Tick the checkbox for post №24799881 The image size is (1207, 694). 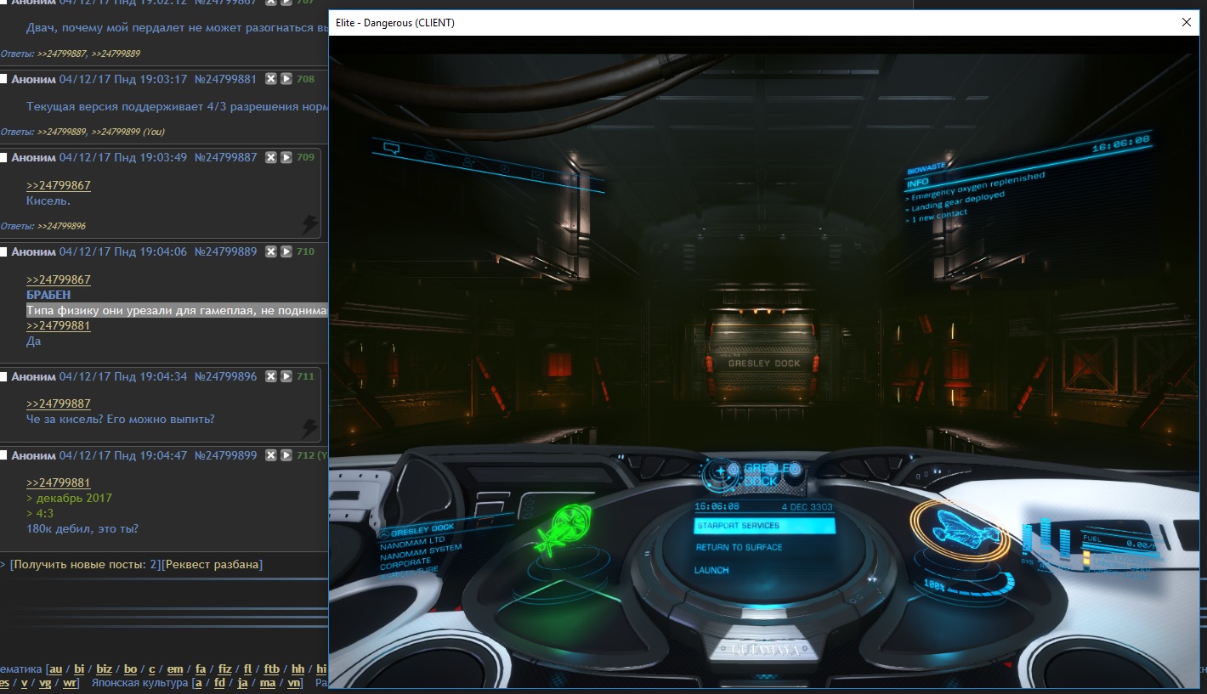(x=4, y=79)
